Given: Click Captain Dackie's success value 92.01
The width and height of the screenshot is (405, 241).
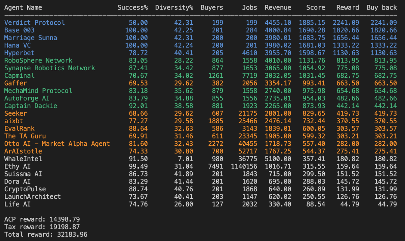Looking at the screenshot, I should 138,106.
